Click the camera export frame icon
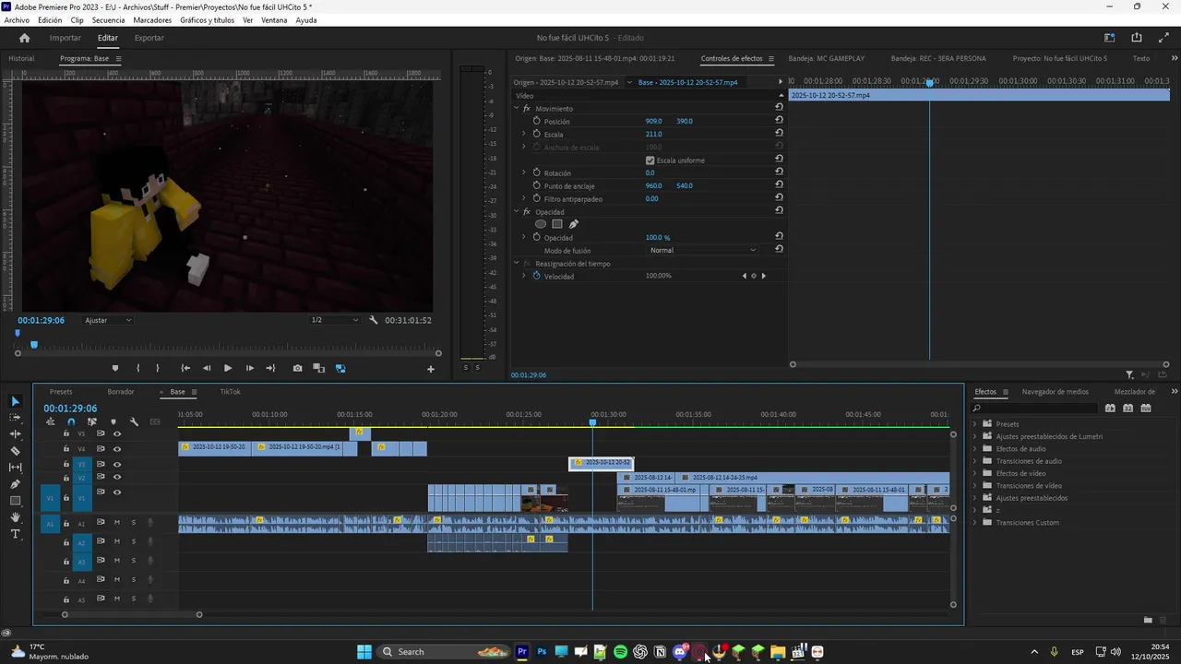1181x664 pixels. click(x=297, y=368)
